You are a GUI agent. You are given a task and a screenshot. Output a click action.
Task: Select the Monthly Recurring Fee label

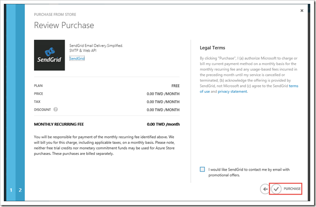[x=59, y=124]
